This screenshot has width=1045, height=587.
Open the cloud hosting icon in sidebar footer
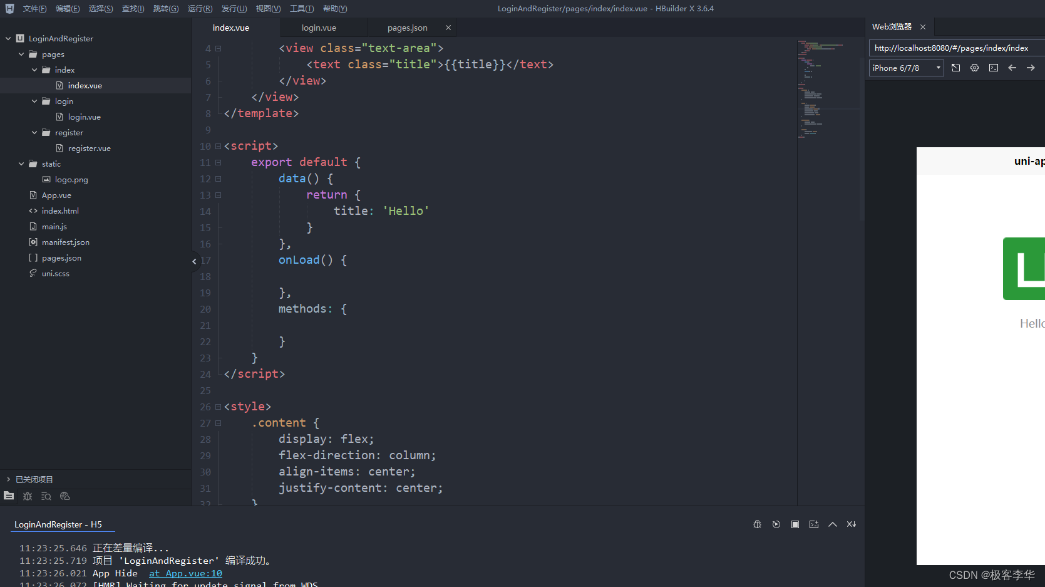65,496
